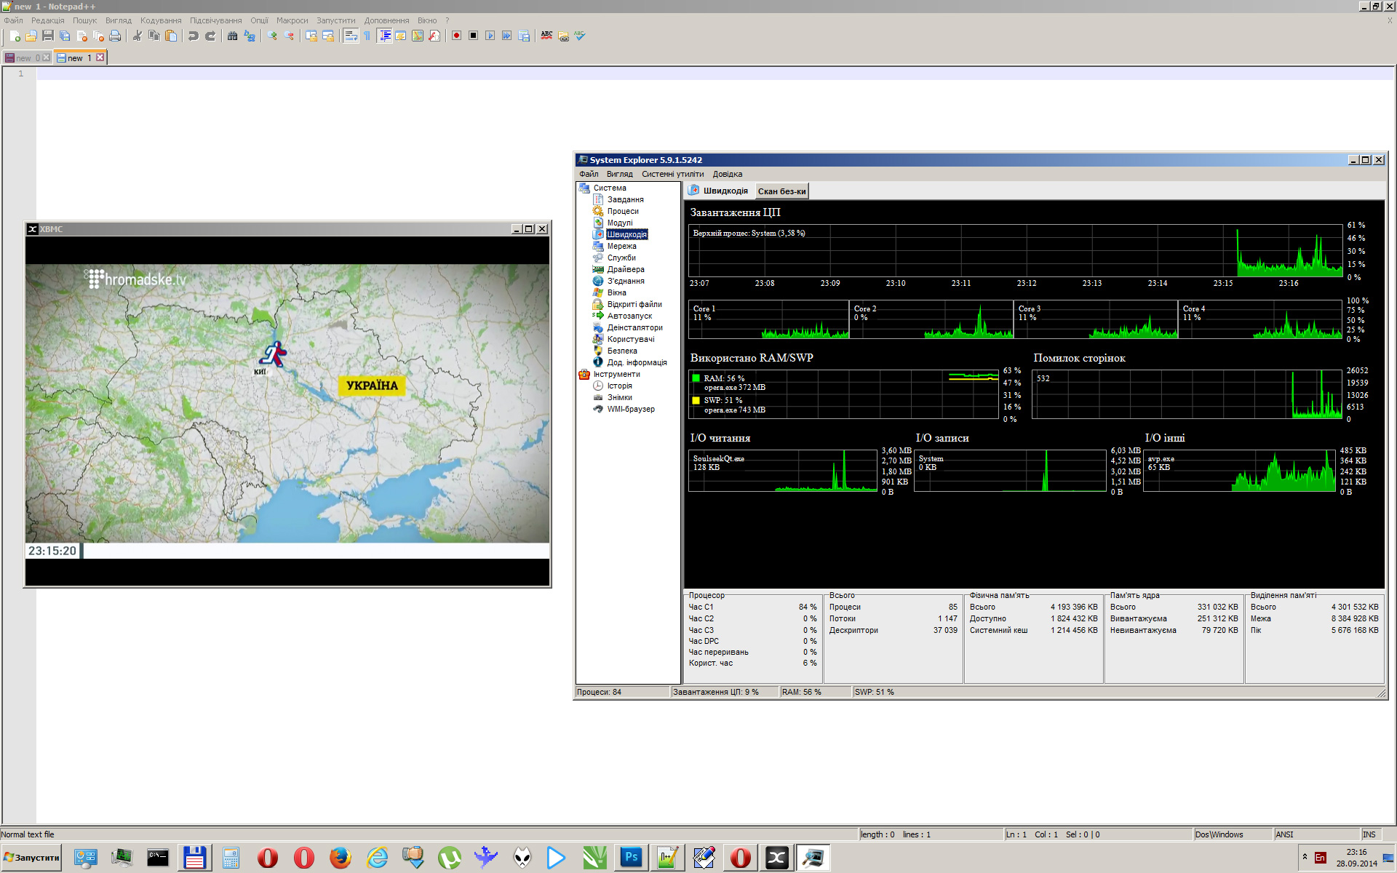Open the Кодування menu in Notepad++
1397x873 pixels.
click(x=161, y=20)
